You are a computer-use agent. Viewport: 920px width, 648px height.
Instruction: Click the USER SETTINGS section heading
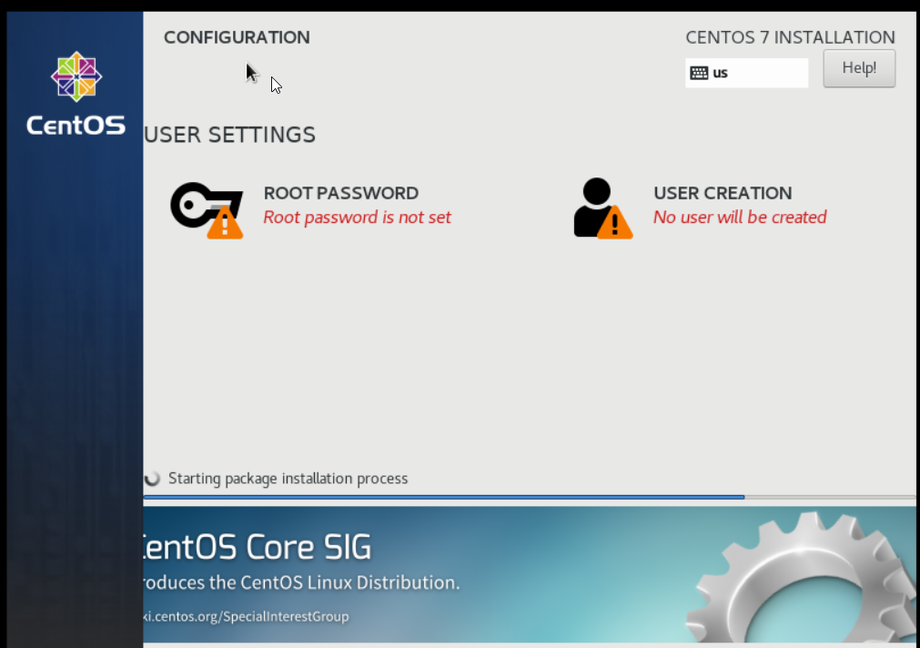click(230, 135)
